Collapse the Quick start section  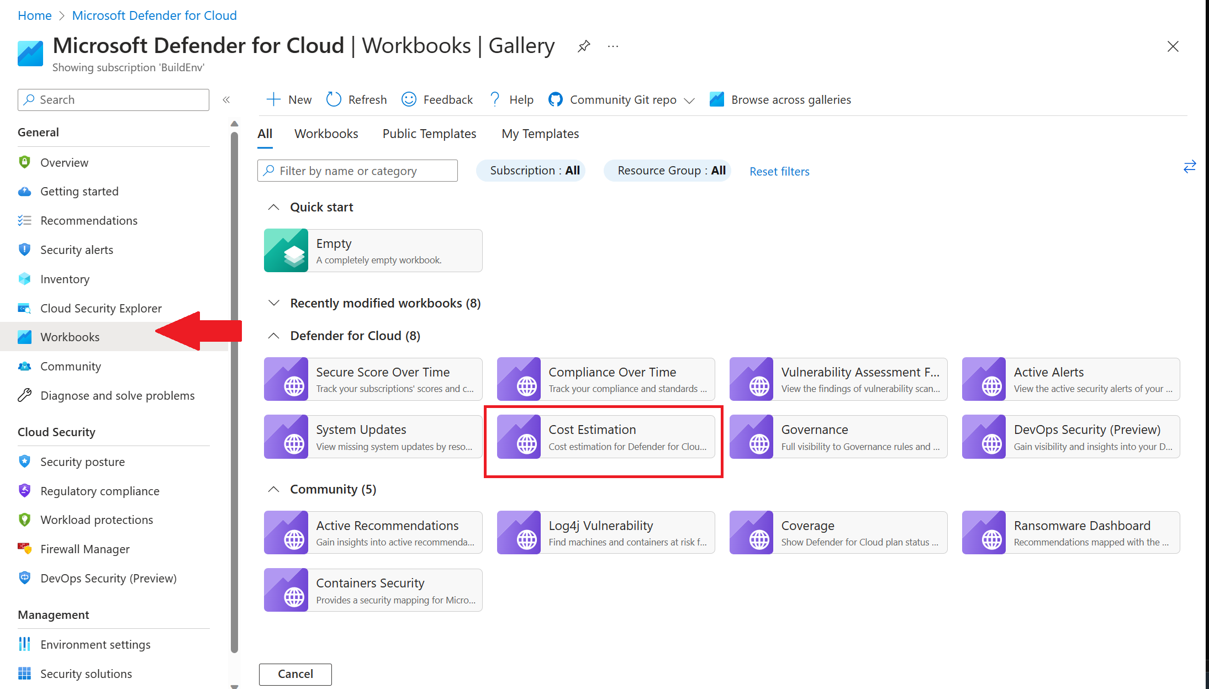273,207
